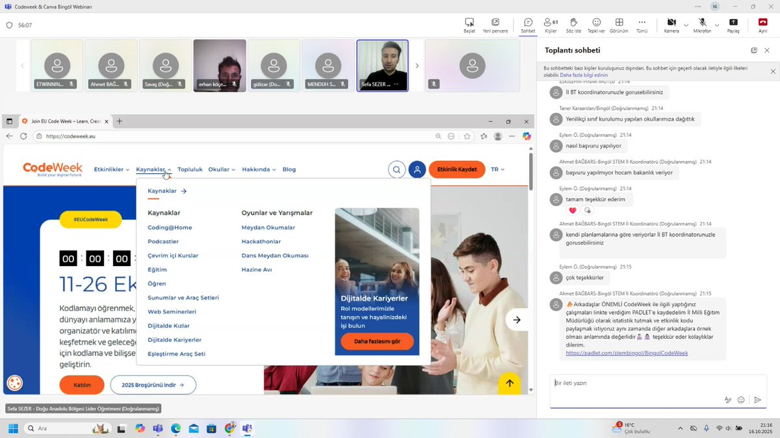Open the Windows Start menu
Viewport: 780px width, 438px height.
click(x=12, y=428)
